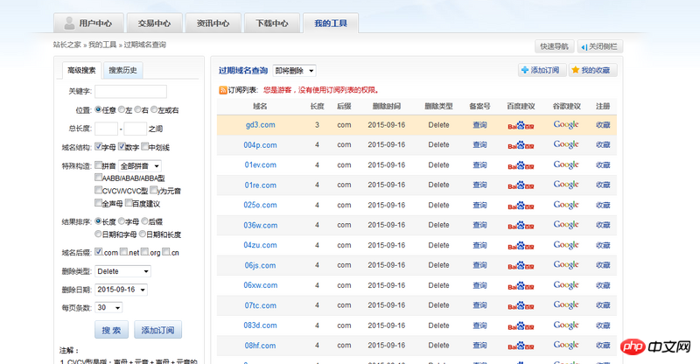The image size is (700, 364).
Task: Click the RSS 订阅列表 icon
Action: 222,90
